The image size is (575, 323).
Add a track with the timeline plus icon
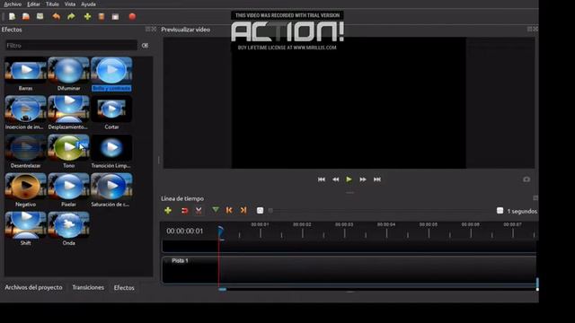tap(168, 211)
